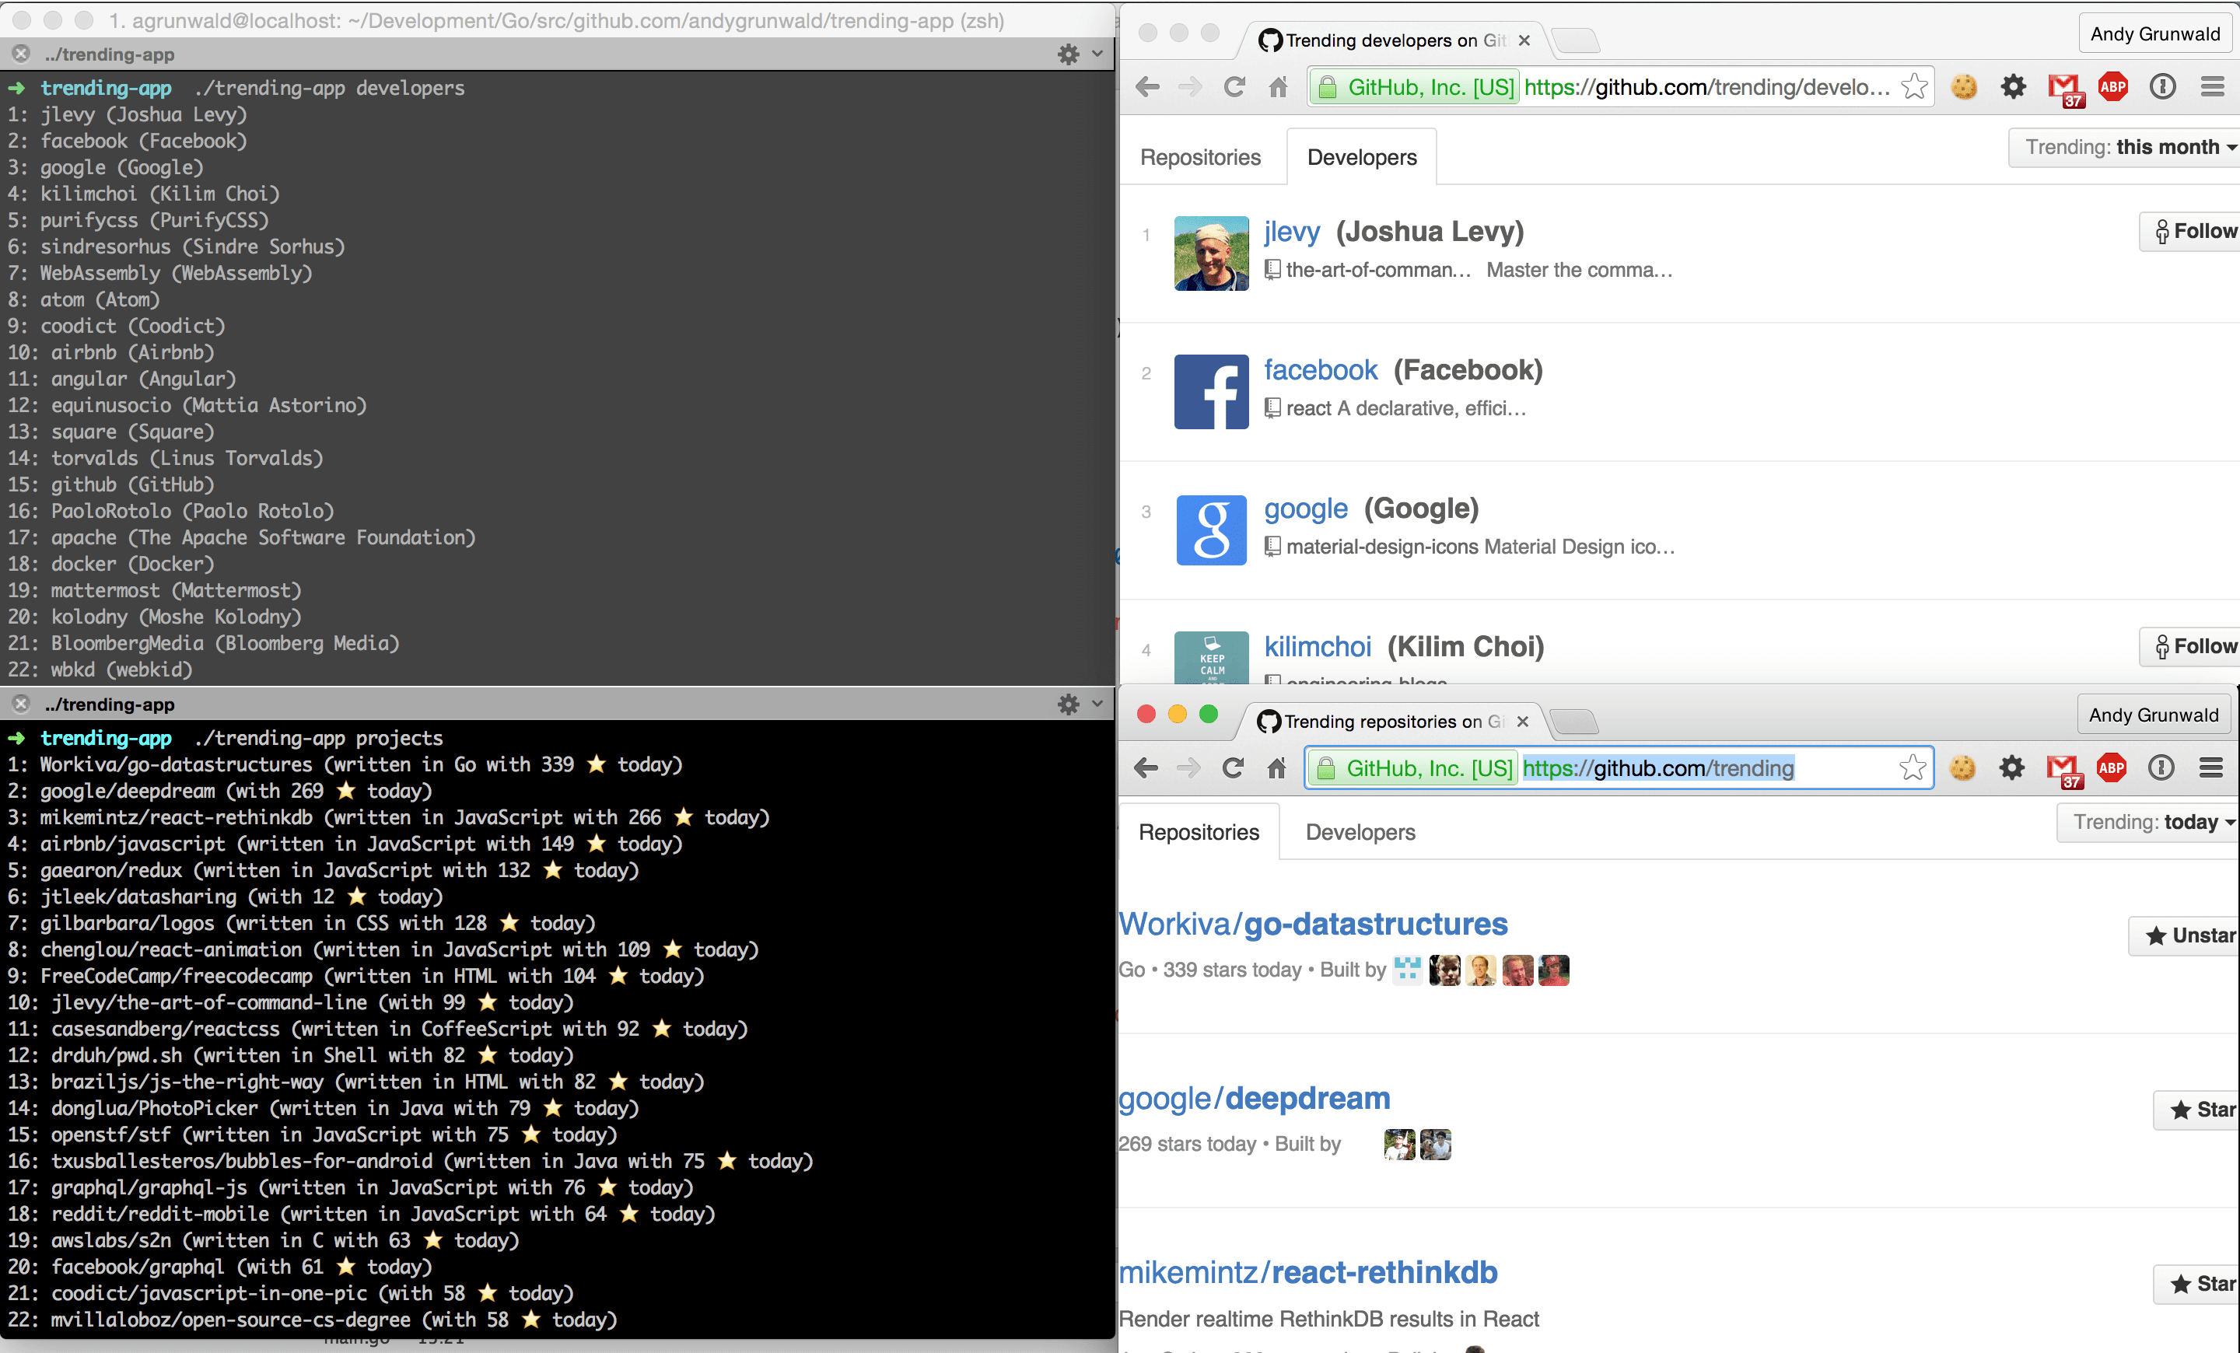The image size is (2240, 1353).
Task: Reload the Trending developers page
Action: (x=1234, y=87)
